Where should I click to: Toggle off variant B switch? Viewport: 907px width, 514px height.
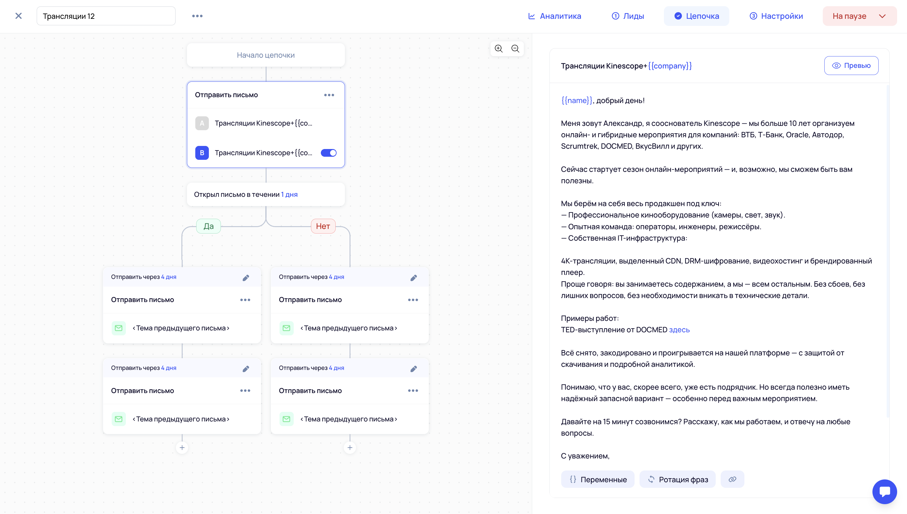coord(329,153)
